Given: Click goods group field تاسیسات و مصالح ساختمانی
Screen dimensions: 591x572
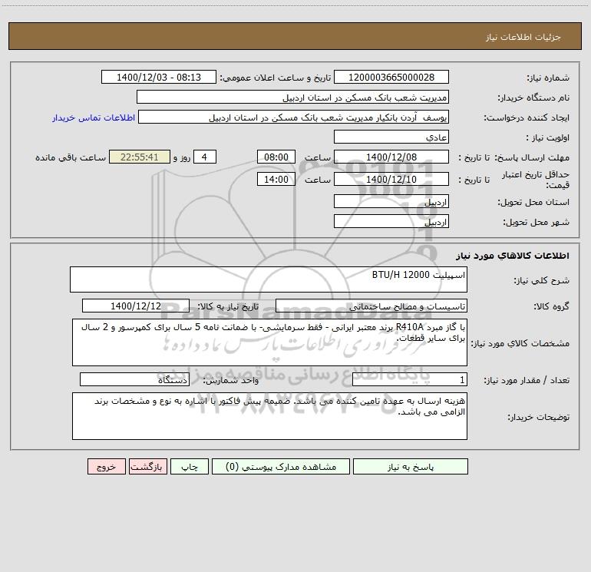Looking at the screenshot, I should [x=371, y=306].
